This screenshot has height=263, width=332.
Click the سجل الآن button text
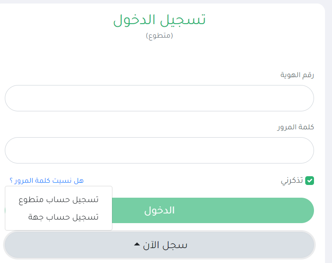click(165, 245)
